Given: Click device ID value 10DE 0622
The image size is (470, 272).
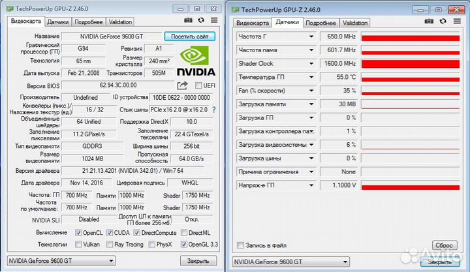Looking at the screenshot, I should (181, 98).
